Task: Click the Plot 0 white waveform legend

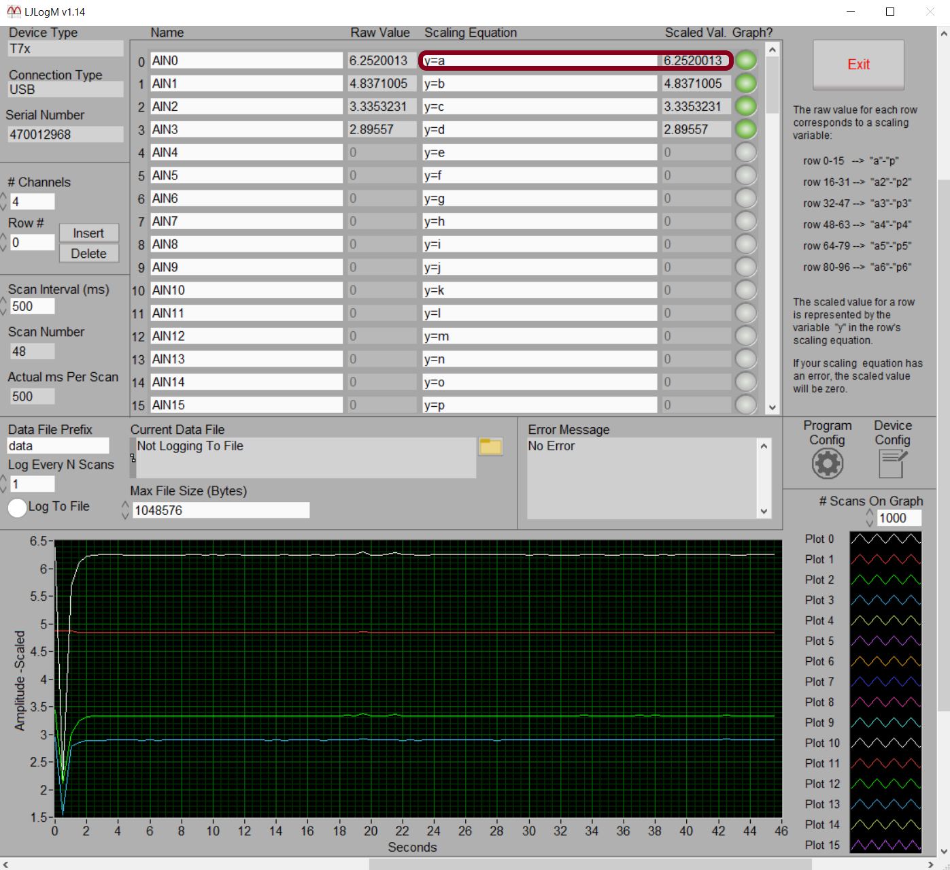Action: pos(885,539)
